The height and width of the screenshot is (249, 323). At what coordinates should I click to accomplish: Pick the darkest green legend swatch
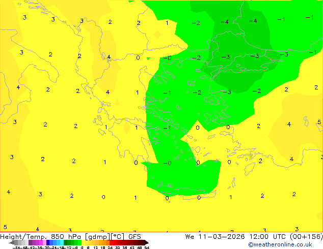[x=66, y=242]
